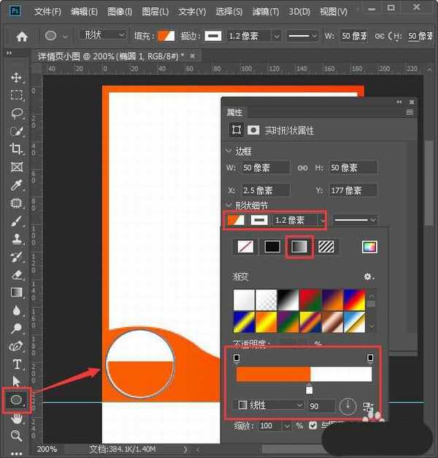This screenshot has height=458, width=438.
Task: Click the home button in options bar
Action: (22, 36)
